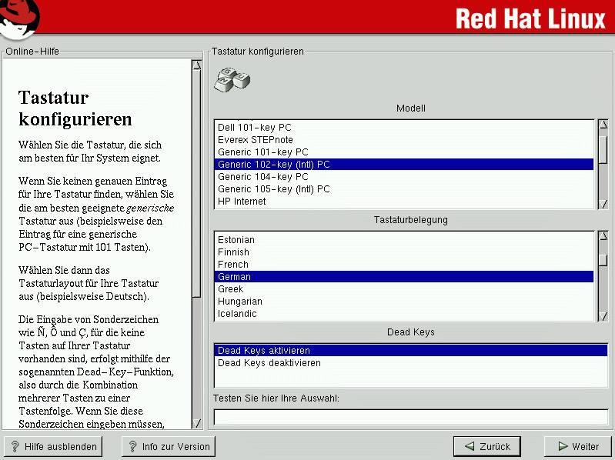Go back with the Zurück button

pyautogui.click(x=486, y=446)
